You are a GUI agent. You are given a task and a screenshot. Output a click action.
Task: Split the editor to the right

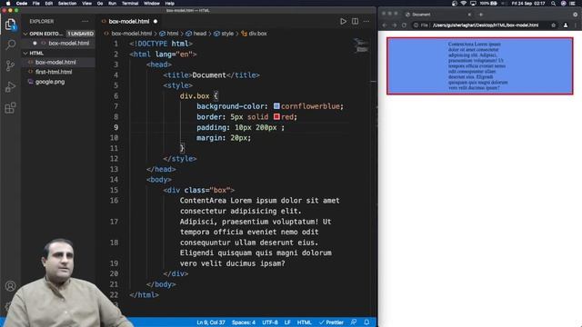[356, 22]
